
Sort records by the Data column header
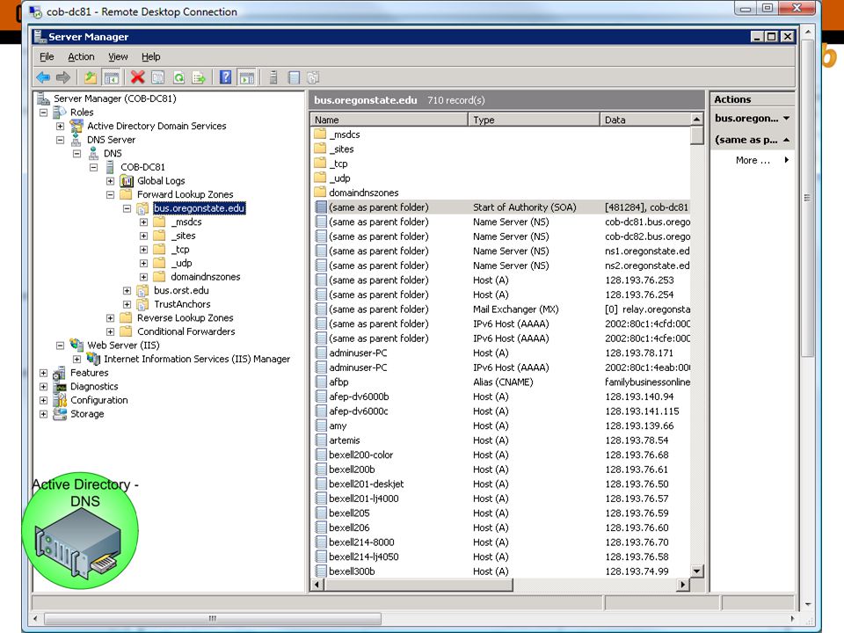tap(644, 120)
